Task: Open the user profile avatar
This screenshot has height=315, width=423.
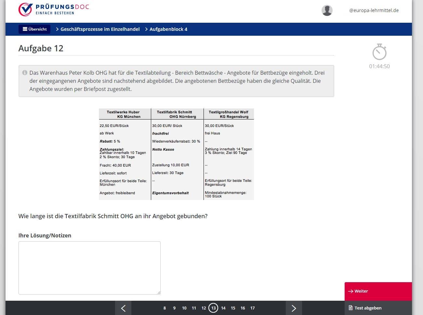Action: coord(327,10)
